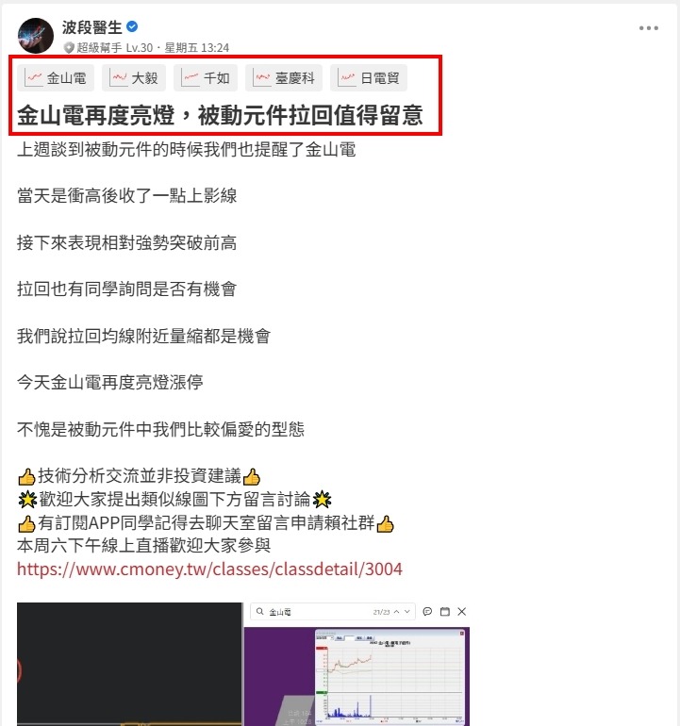Click the calendar icon beside search box

point(444,612)
